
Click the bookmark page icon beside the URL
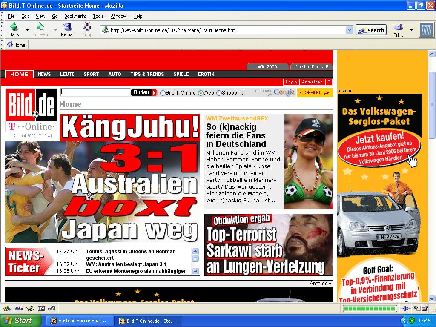click(x=105, y=30)
